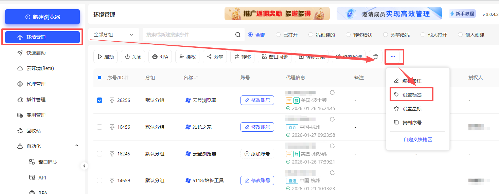This screenshot has height=194, width=499.
Task: Click the search magnifier icon
Action: [238, 35]
